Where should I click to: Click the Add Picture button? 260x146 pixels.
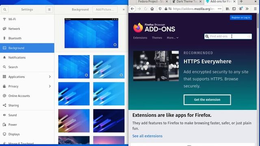(x=105, y=10)
